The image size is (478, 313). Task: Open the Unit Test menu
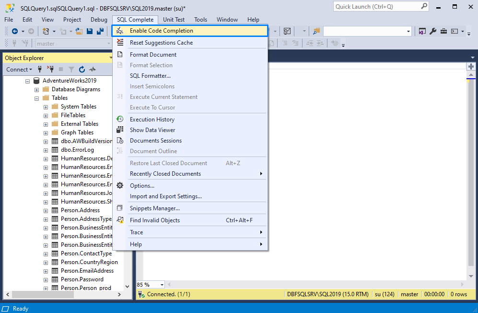click(x=174, y=20)
